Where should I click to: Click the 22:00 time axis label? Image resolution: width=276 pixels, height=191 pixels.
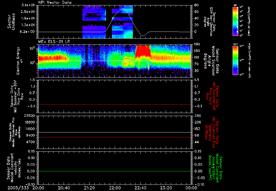click(115, 188)
